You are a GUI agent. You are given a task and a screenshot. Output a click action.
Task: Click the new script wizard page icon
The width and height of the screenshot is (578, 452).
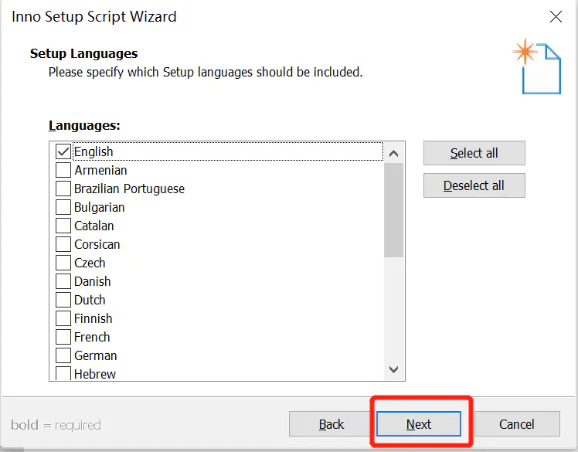point(537,66)
